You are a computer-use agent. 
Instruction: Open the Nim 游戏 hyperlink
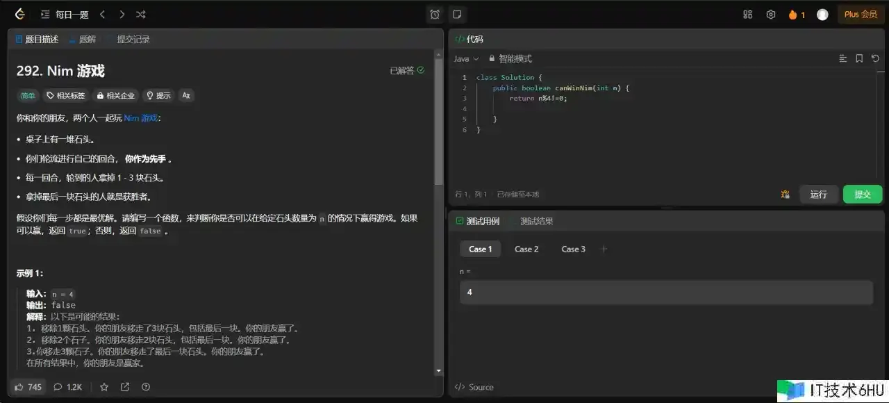point(141,118)
